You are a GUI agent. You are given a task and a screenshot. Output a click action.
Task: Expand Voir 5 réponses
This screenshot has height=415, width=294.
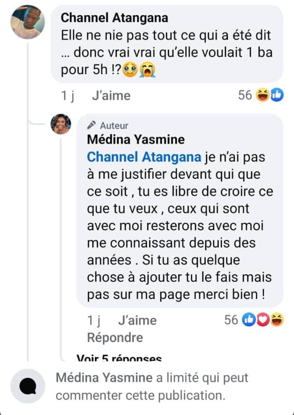tap(119, 358)
